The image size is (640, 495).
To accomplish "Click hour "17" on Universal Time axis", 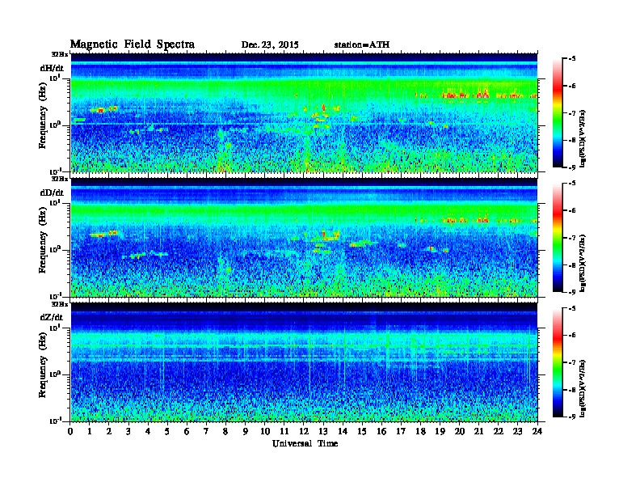I will [401, 432].
